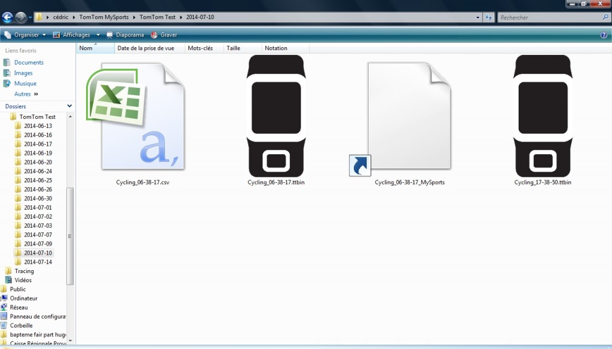The image size is (612, 349).
Task: Sort by Date de la prise de vue
Action: pyautogui.click(x=149, y=48)
